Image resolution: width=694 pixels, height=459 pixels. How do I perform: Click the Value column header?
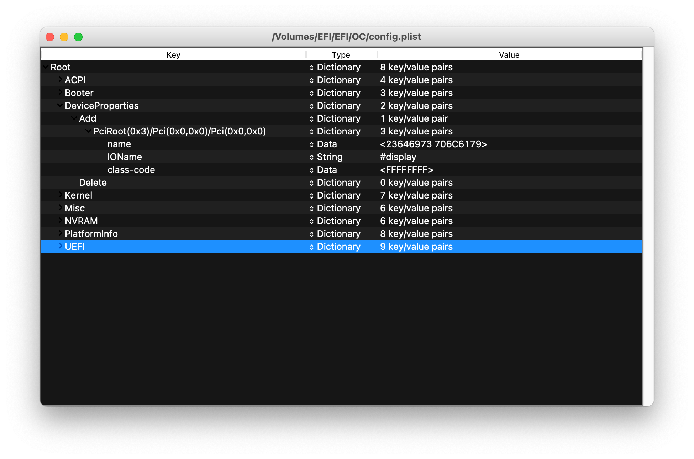click(x=509, y=55)
